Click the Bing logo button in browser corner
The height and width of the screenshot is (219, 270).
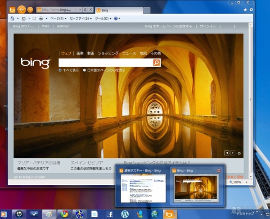[13, 10]
